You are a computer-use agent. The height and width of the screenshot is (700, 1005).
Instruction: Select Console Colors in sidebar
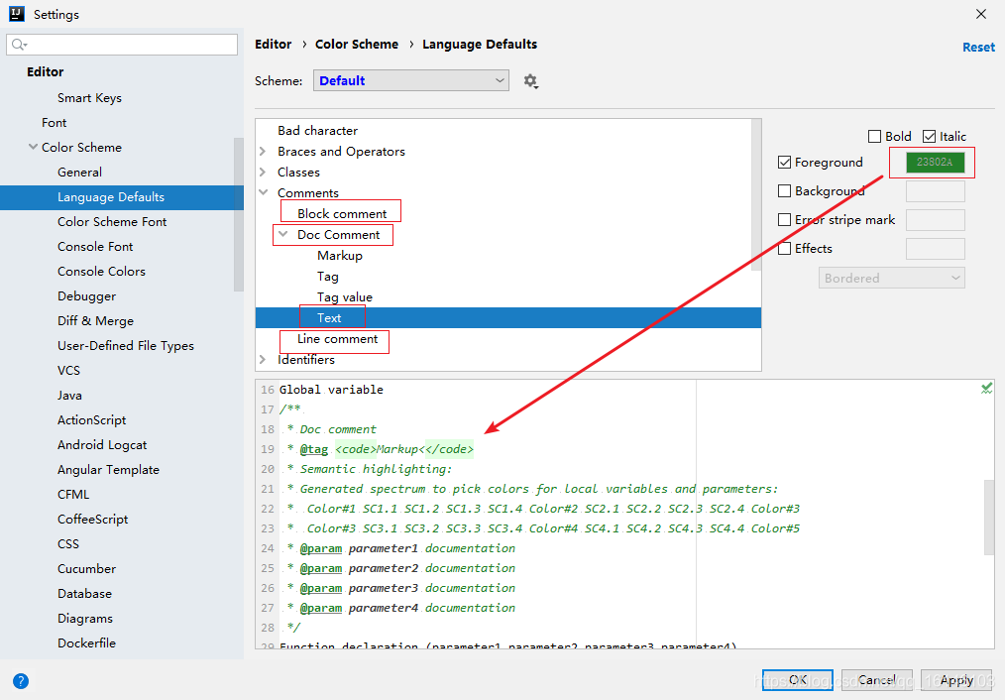101,271
